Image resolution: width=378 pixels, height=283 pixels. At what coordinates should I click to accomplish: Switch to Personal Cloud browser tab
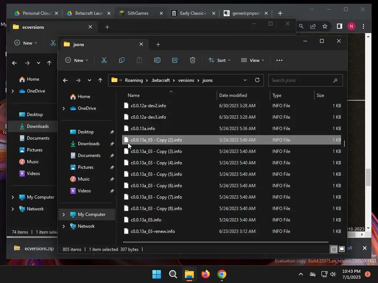36,13
